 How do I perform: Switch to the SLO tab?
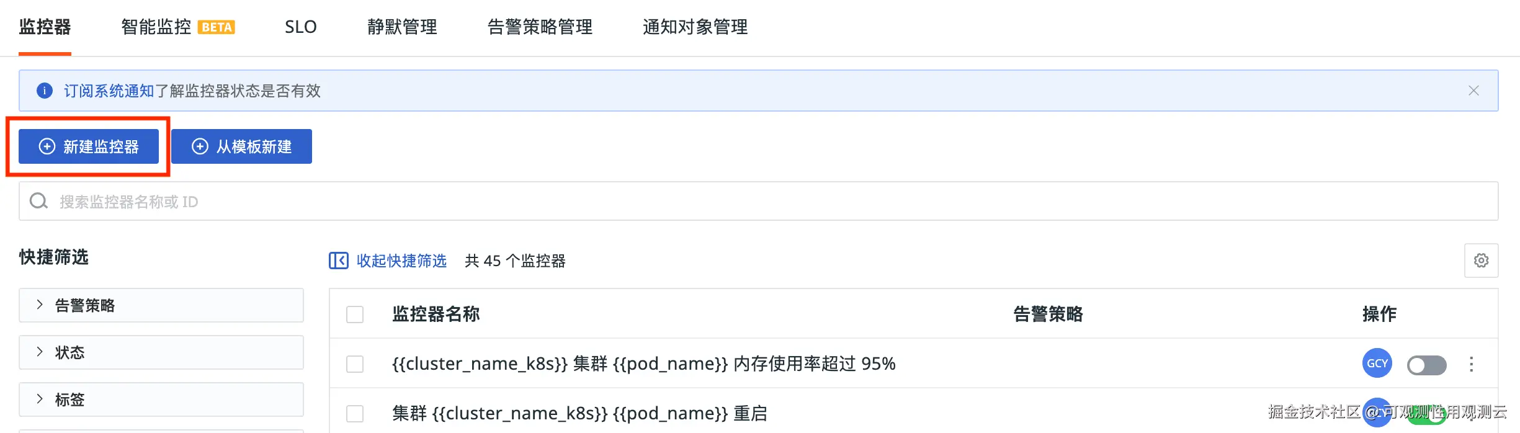point(300,27)
